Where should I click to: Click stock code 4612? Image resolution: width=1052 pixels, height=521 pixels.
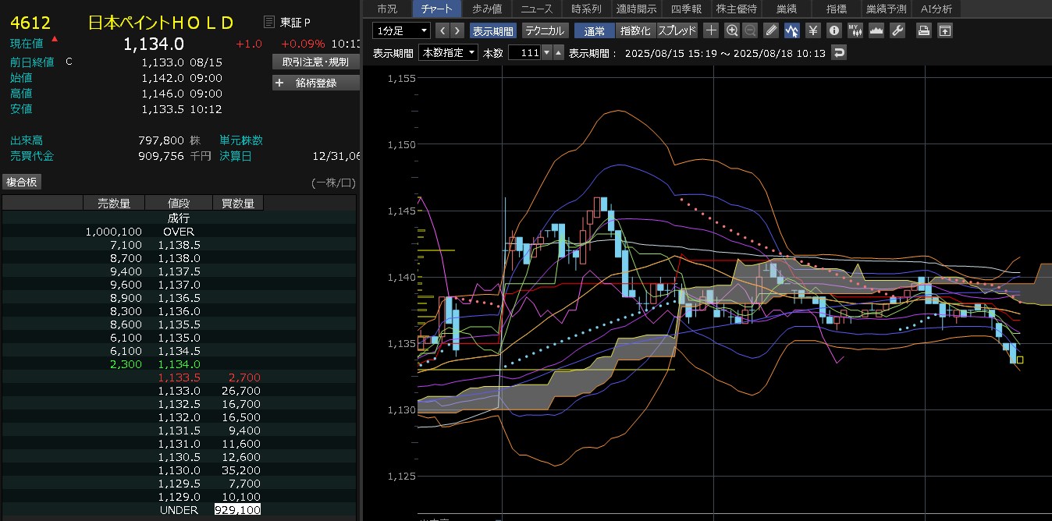pyautogui.click(x=30, y=23)
